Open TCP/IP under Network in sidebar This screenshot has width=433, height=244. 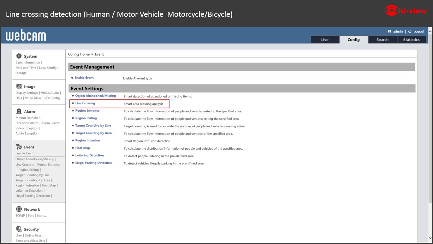click(x=20, y=216)
